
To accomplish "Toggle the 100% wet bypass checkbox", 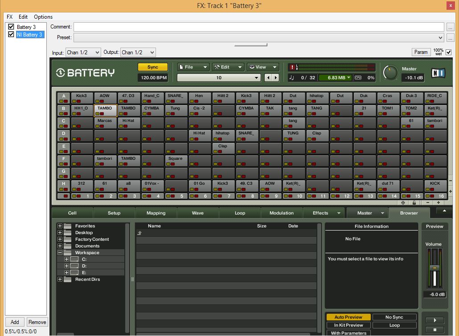I will click(x=448, y=52).
